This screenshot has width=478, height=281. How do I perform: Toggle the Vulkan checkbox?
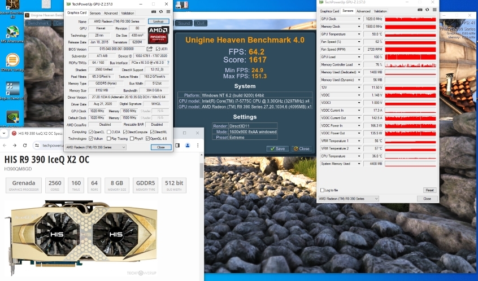point(90,138)
